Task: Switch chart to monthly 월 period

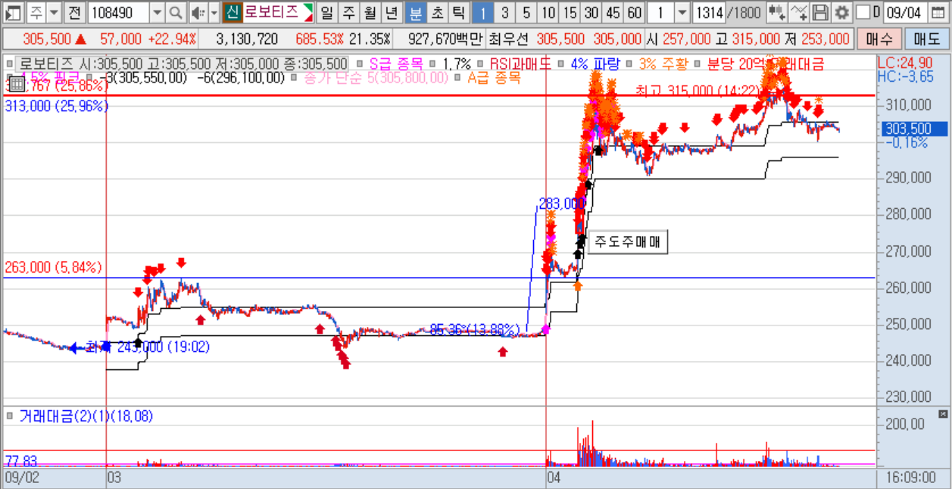Action: click(x=370, y=12)
